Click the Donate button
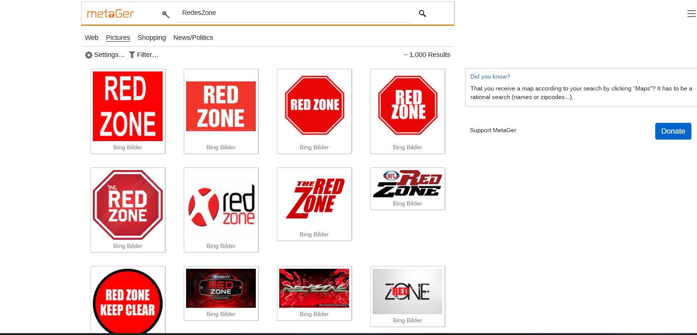The height and width of the screenshot is (335, 697). coord(673,131)
